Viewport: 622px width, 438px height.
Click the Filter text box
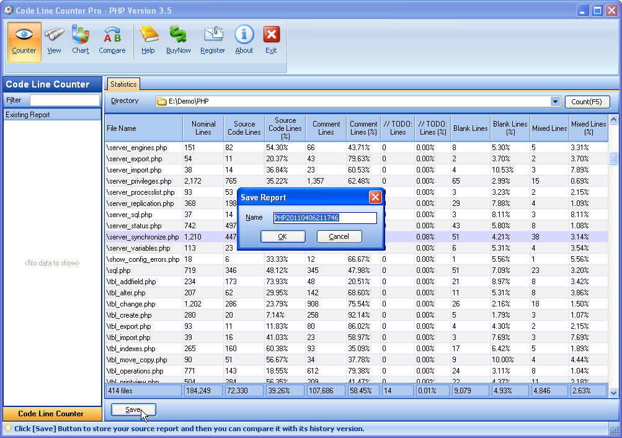click(x=64, y=100)
